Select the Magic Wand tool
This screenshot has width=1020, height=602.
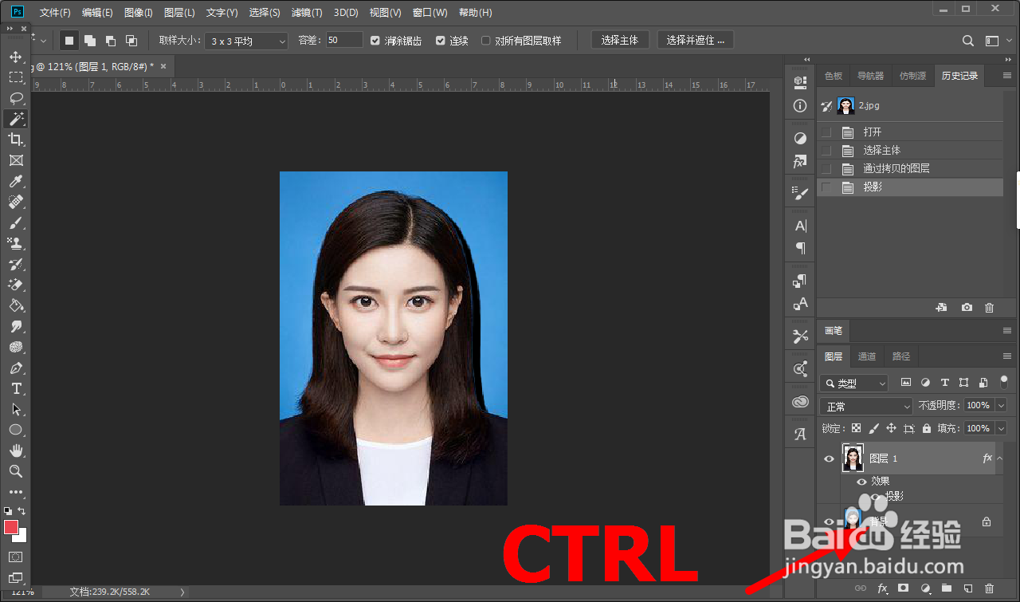[x=15, y=119]
